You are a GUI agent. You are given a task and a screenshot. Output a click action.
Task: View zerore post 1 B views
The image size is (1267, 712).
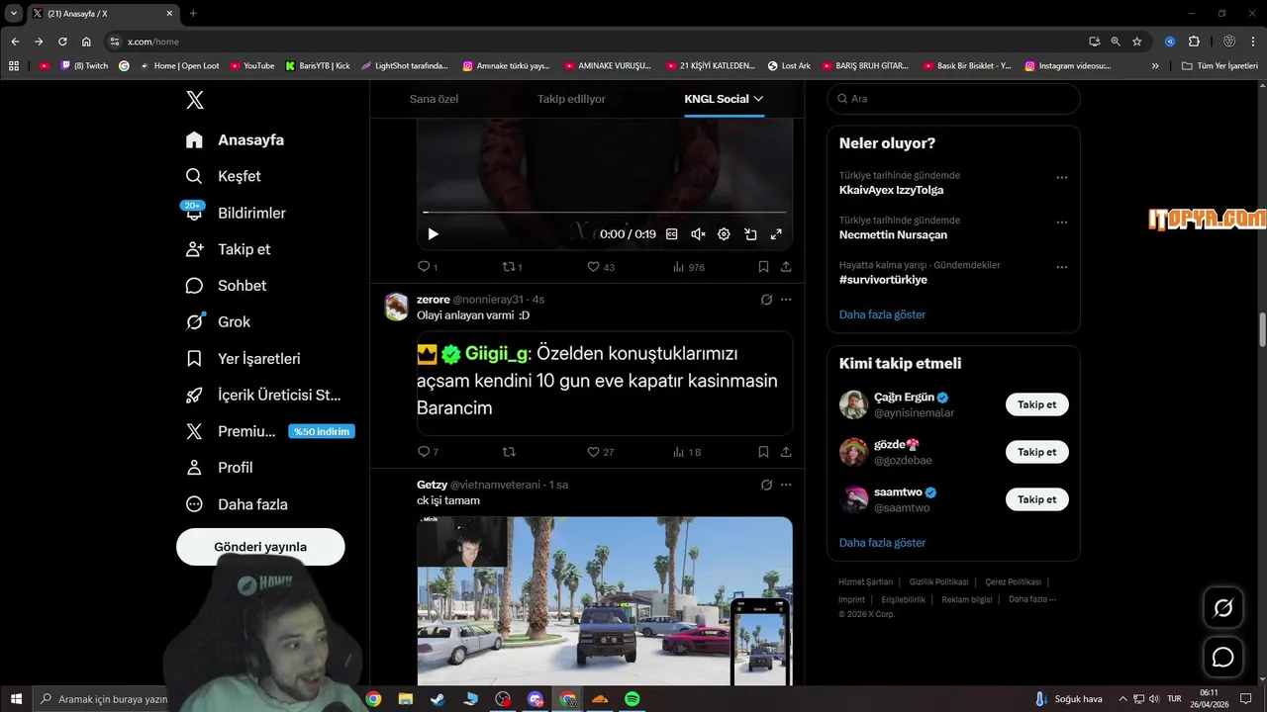tap(687, 452)
